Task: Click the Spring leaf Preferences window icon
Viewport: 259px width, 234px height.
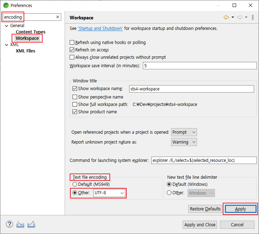Action: (x=6, y=5)
